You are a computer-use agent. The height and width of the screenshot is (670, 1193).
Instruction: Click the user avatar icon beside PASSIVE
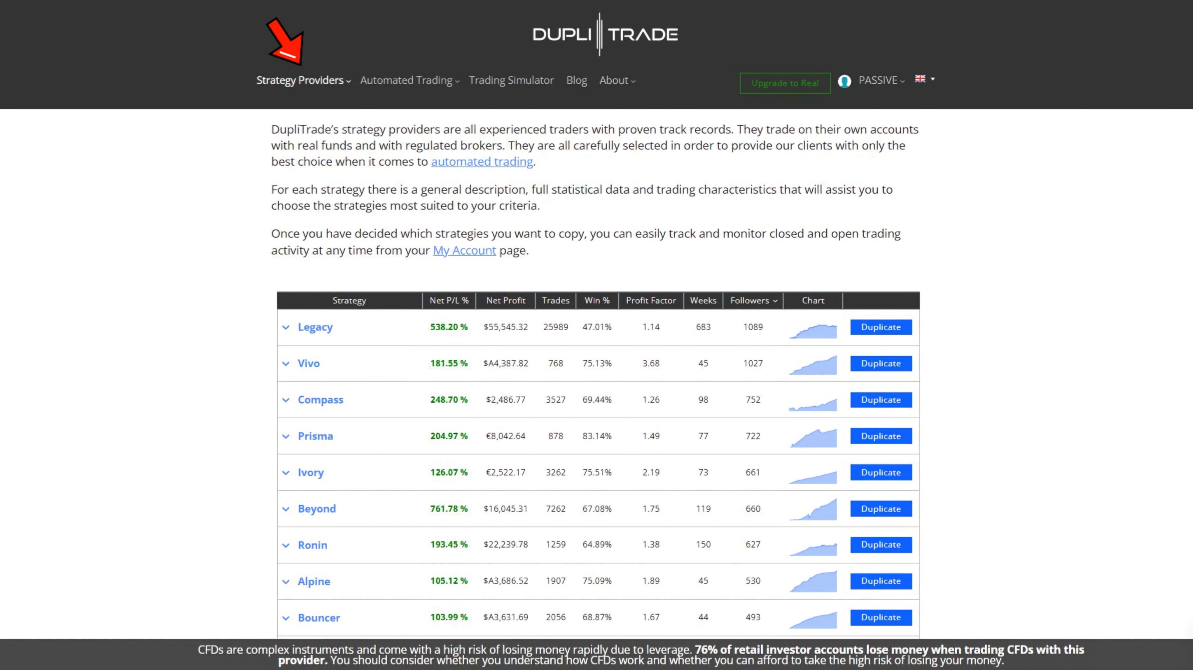tap(844, 81)
